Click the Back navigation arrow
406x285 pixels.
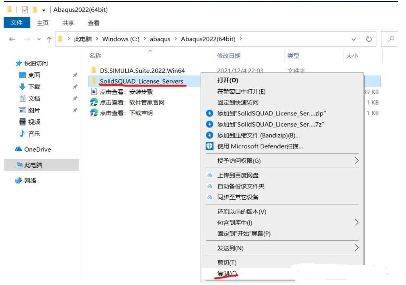click(x=12, y=39)
